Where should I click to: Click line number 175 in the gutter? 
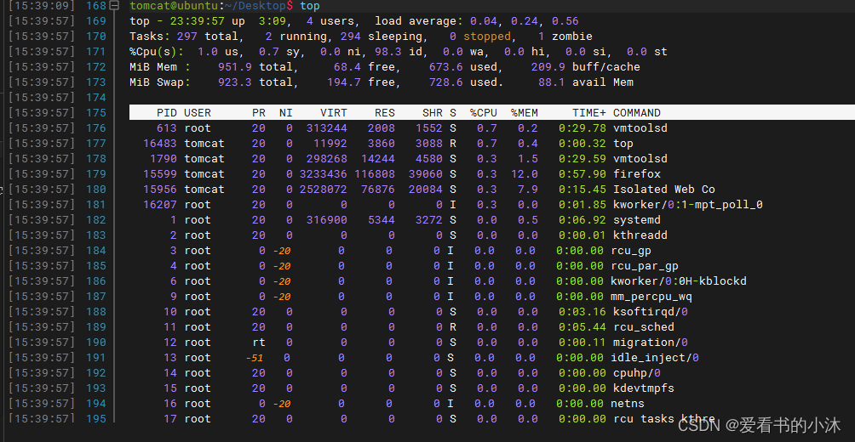96,113
